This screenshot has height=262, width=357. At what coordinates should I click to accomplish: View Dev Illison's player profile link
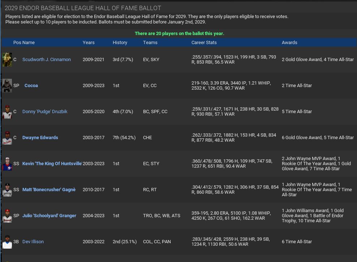point(33,242)
